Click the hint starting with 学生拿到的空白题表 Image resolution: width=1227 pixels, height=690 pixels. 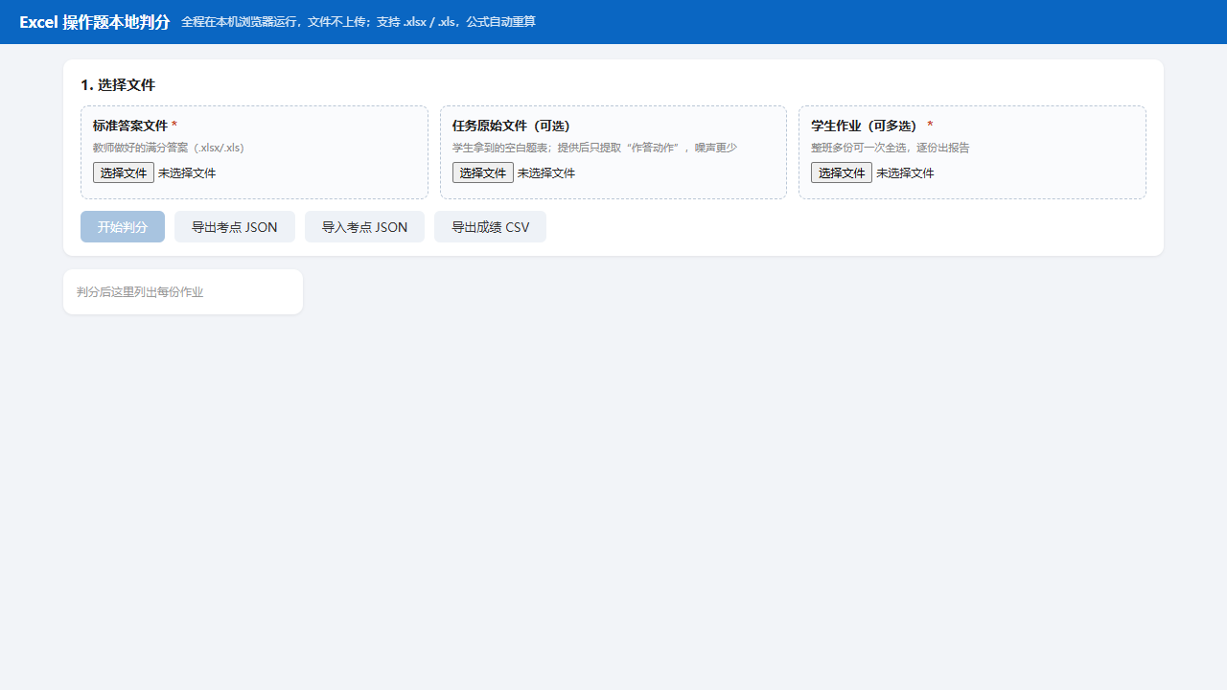pos(594,148)
